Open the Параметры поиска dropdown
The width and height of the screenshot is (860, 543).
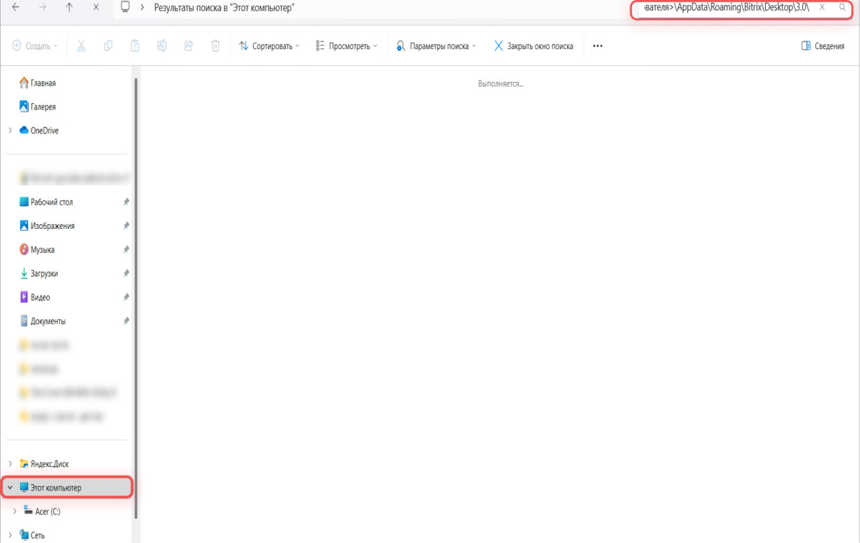[x=437, y=46]
